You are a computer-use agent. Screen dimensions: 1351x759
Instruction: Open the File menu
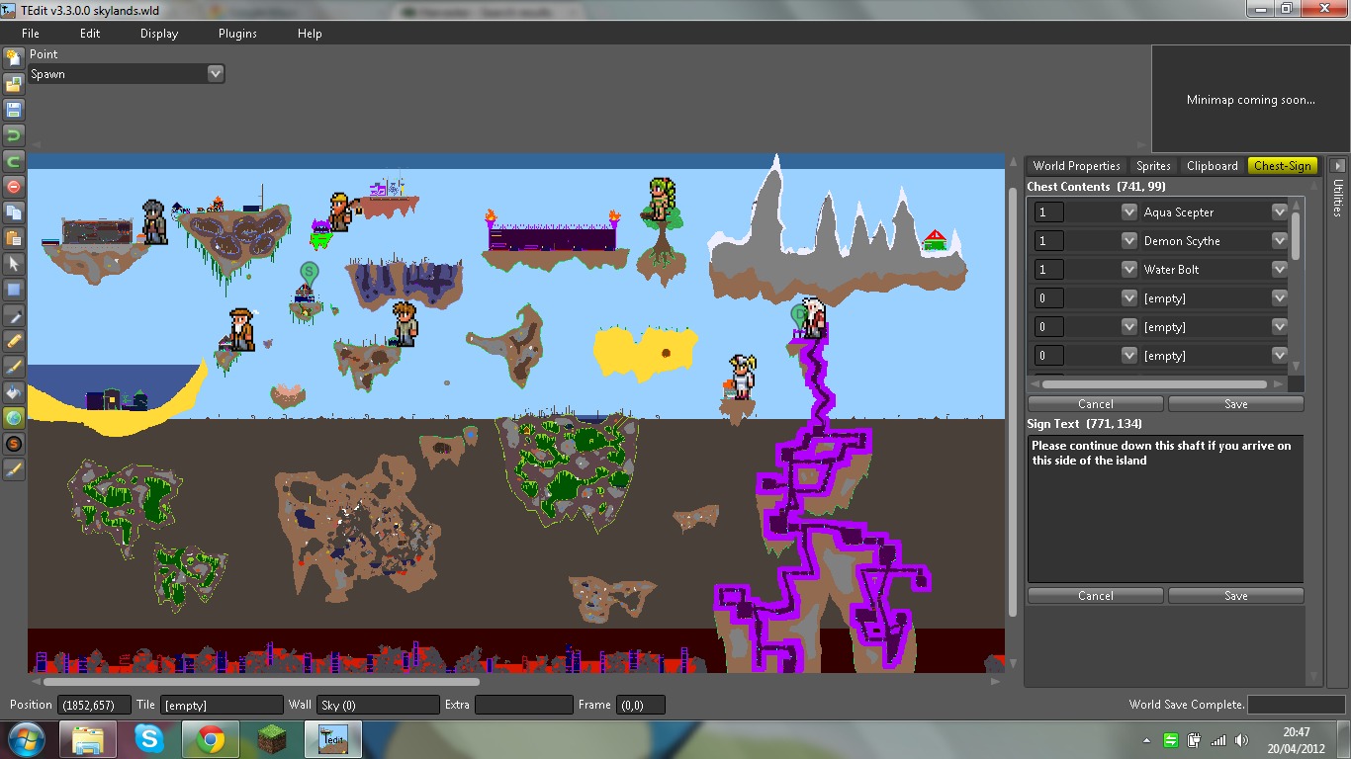point(31,33)
